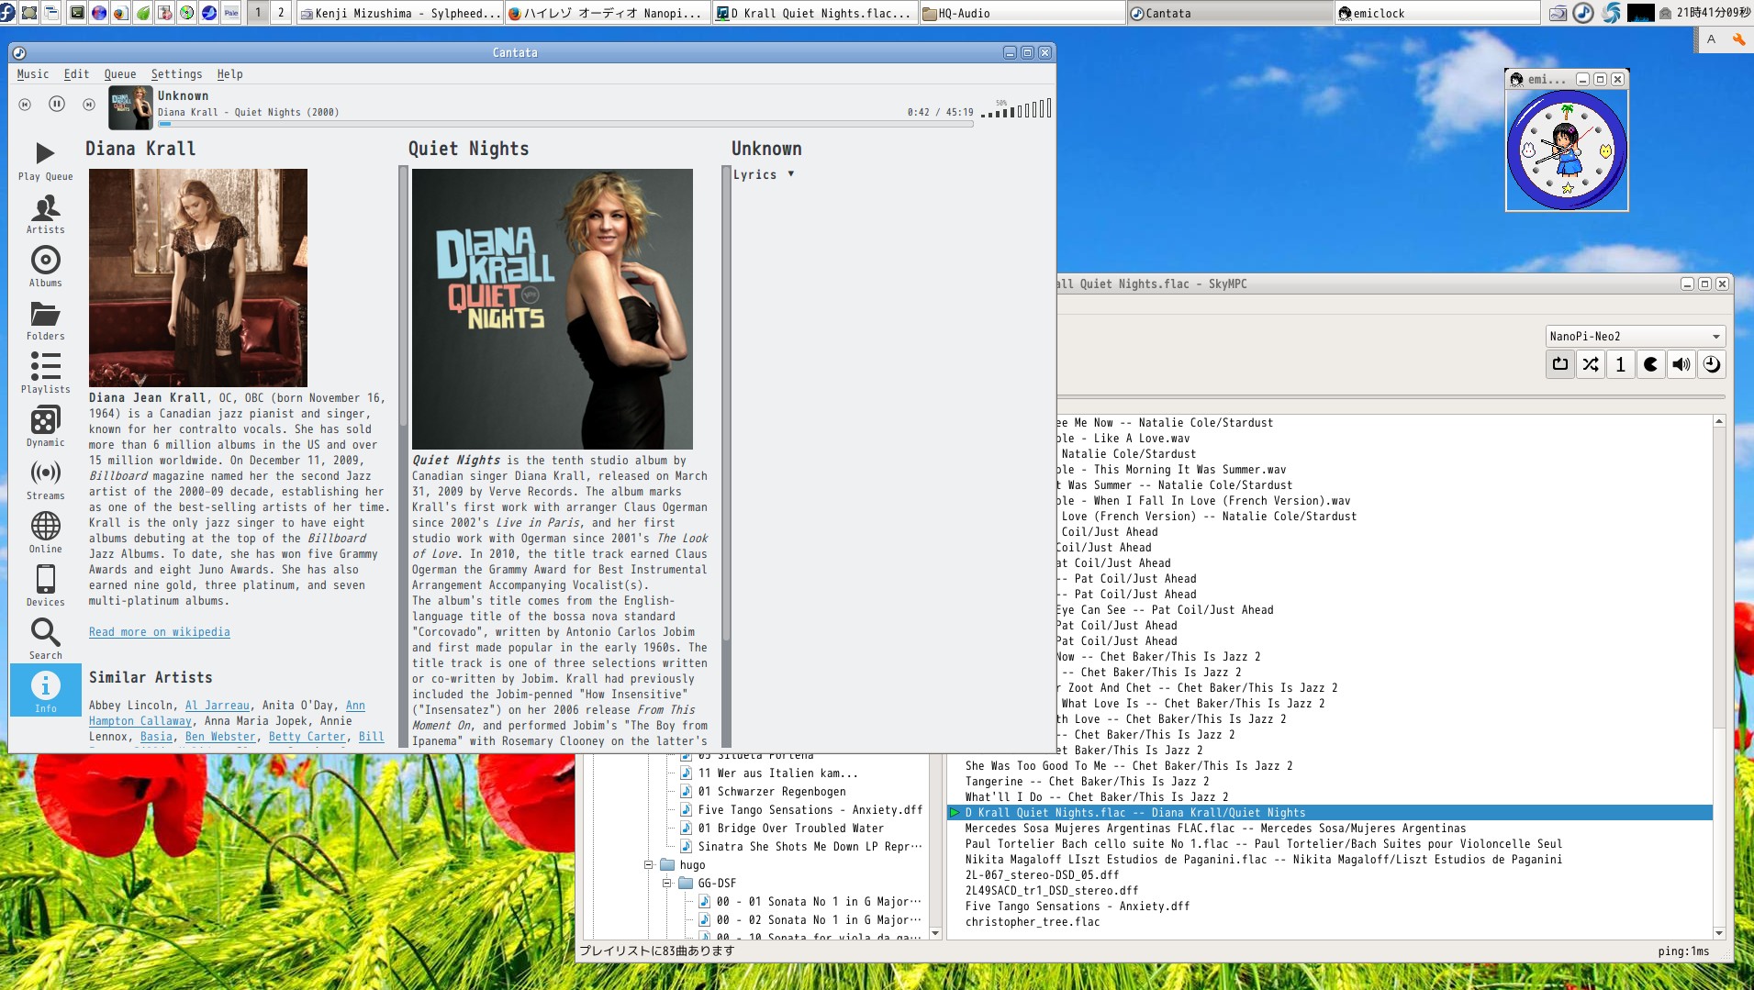The image size is (1754, 990).
Task: Open the Playlists sidebar section
Action: click(x=45, y=373)
